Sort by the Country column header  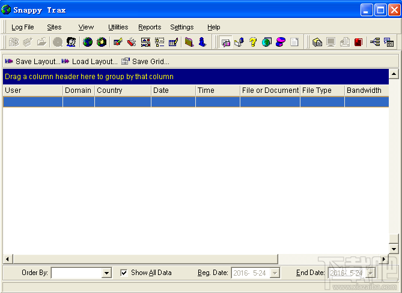pos(123,90)
